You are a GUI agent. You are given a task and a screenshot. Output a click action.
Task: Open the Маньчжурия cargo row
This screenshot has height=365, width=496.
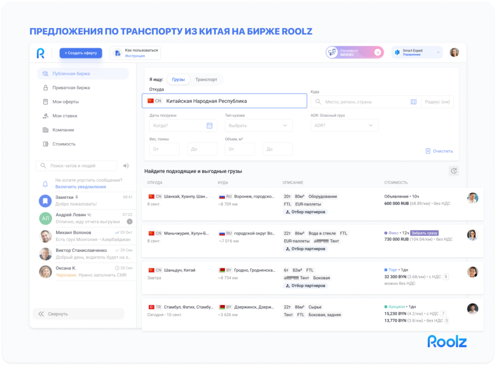[x=312, y=241]
